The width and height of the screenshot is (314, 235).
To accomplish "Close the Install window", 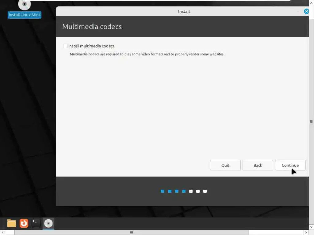I will [x=306, y=11].
